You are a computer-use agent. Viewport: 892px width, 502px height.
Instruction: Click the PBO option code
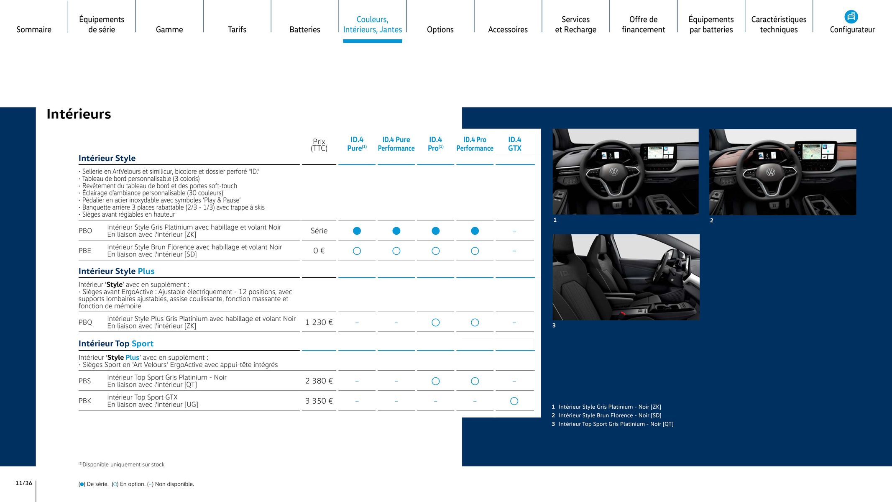coord(85,231)
